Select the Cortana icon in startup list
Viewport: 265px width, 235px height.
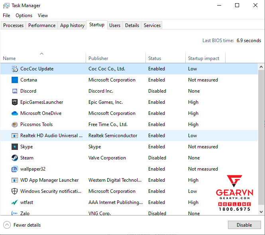click(x=15, y=80)
